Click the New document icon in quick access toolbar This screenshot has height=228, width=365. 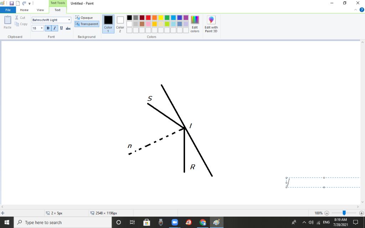(x=18, y=4)
